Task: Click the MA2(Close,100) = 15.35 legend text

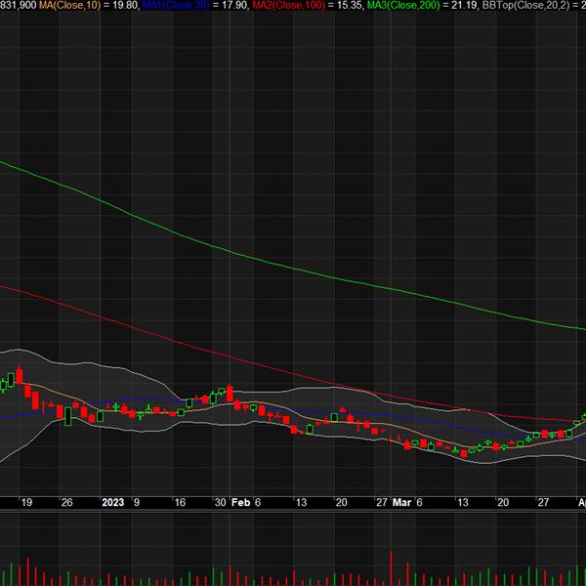Action: tap(307, 5)
